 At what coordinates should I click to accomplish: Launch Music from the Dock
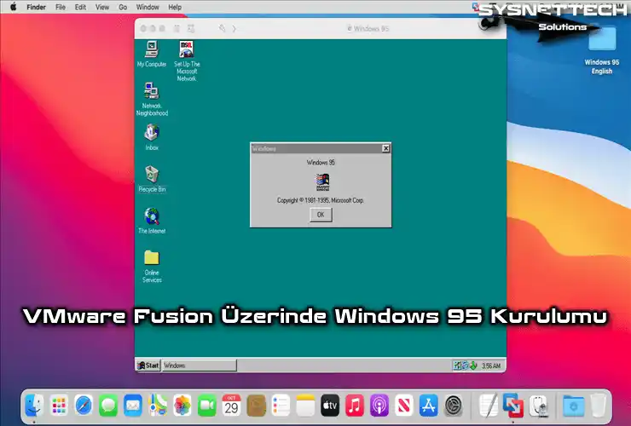355,405
